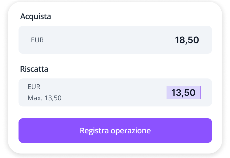The width and height of the screenshot is (230, 158).
Task: Click the word "Registra" on the purple button
Action: pyautogui.click(x=93, y=131)
